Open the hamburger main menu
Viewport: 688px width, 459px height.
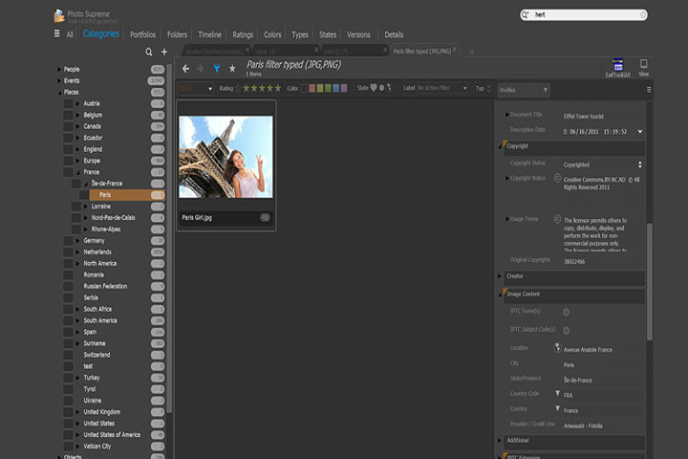pyautogui.click(x=56, y=33)
